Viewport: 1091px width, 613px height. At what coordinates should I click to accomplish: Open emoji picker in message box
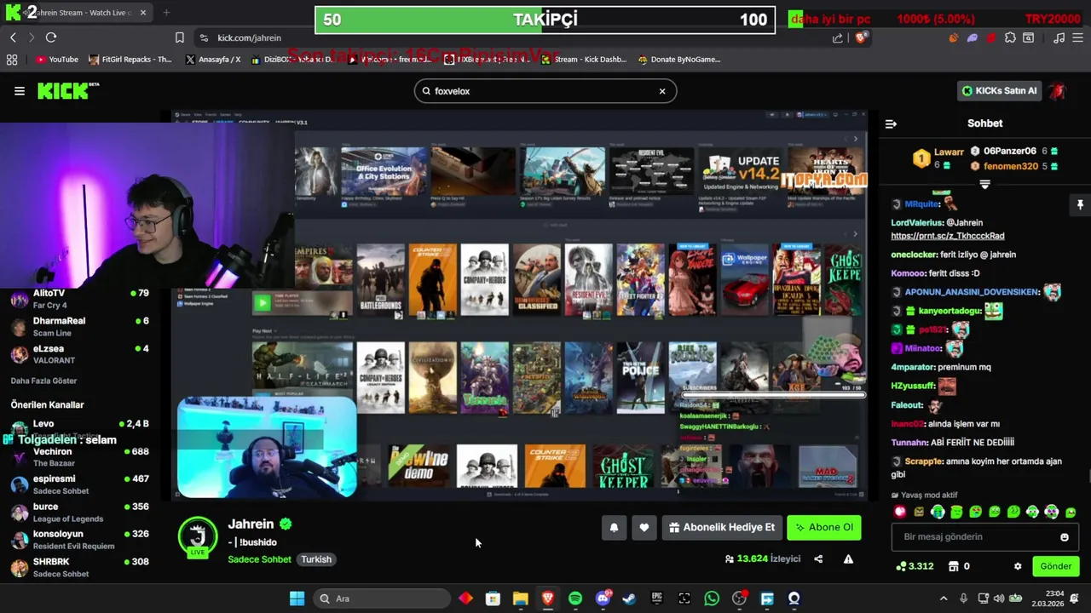coord(1065,537)
